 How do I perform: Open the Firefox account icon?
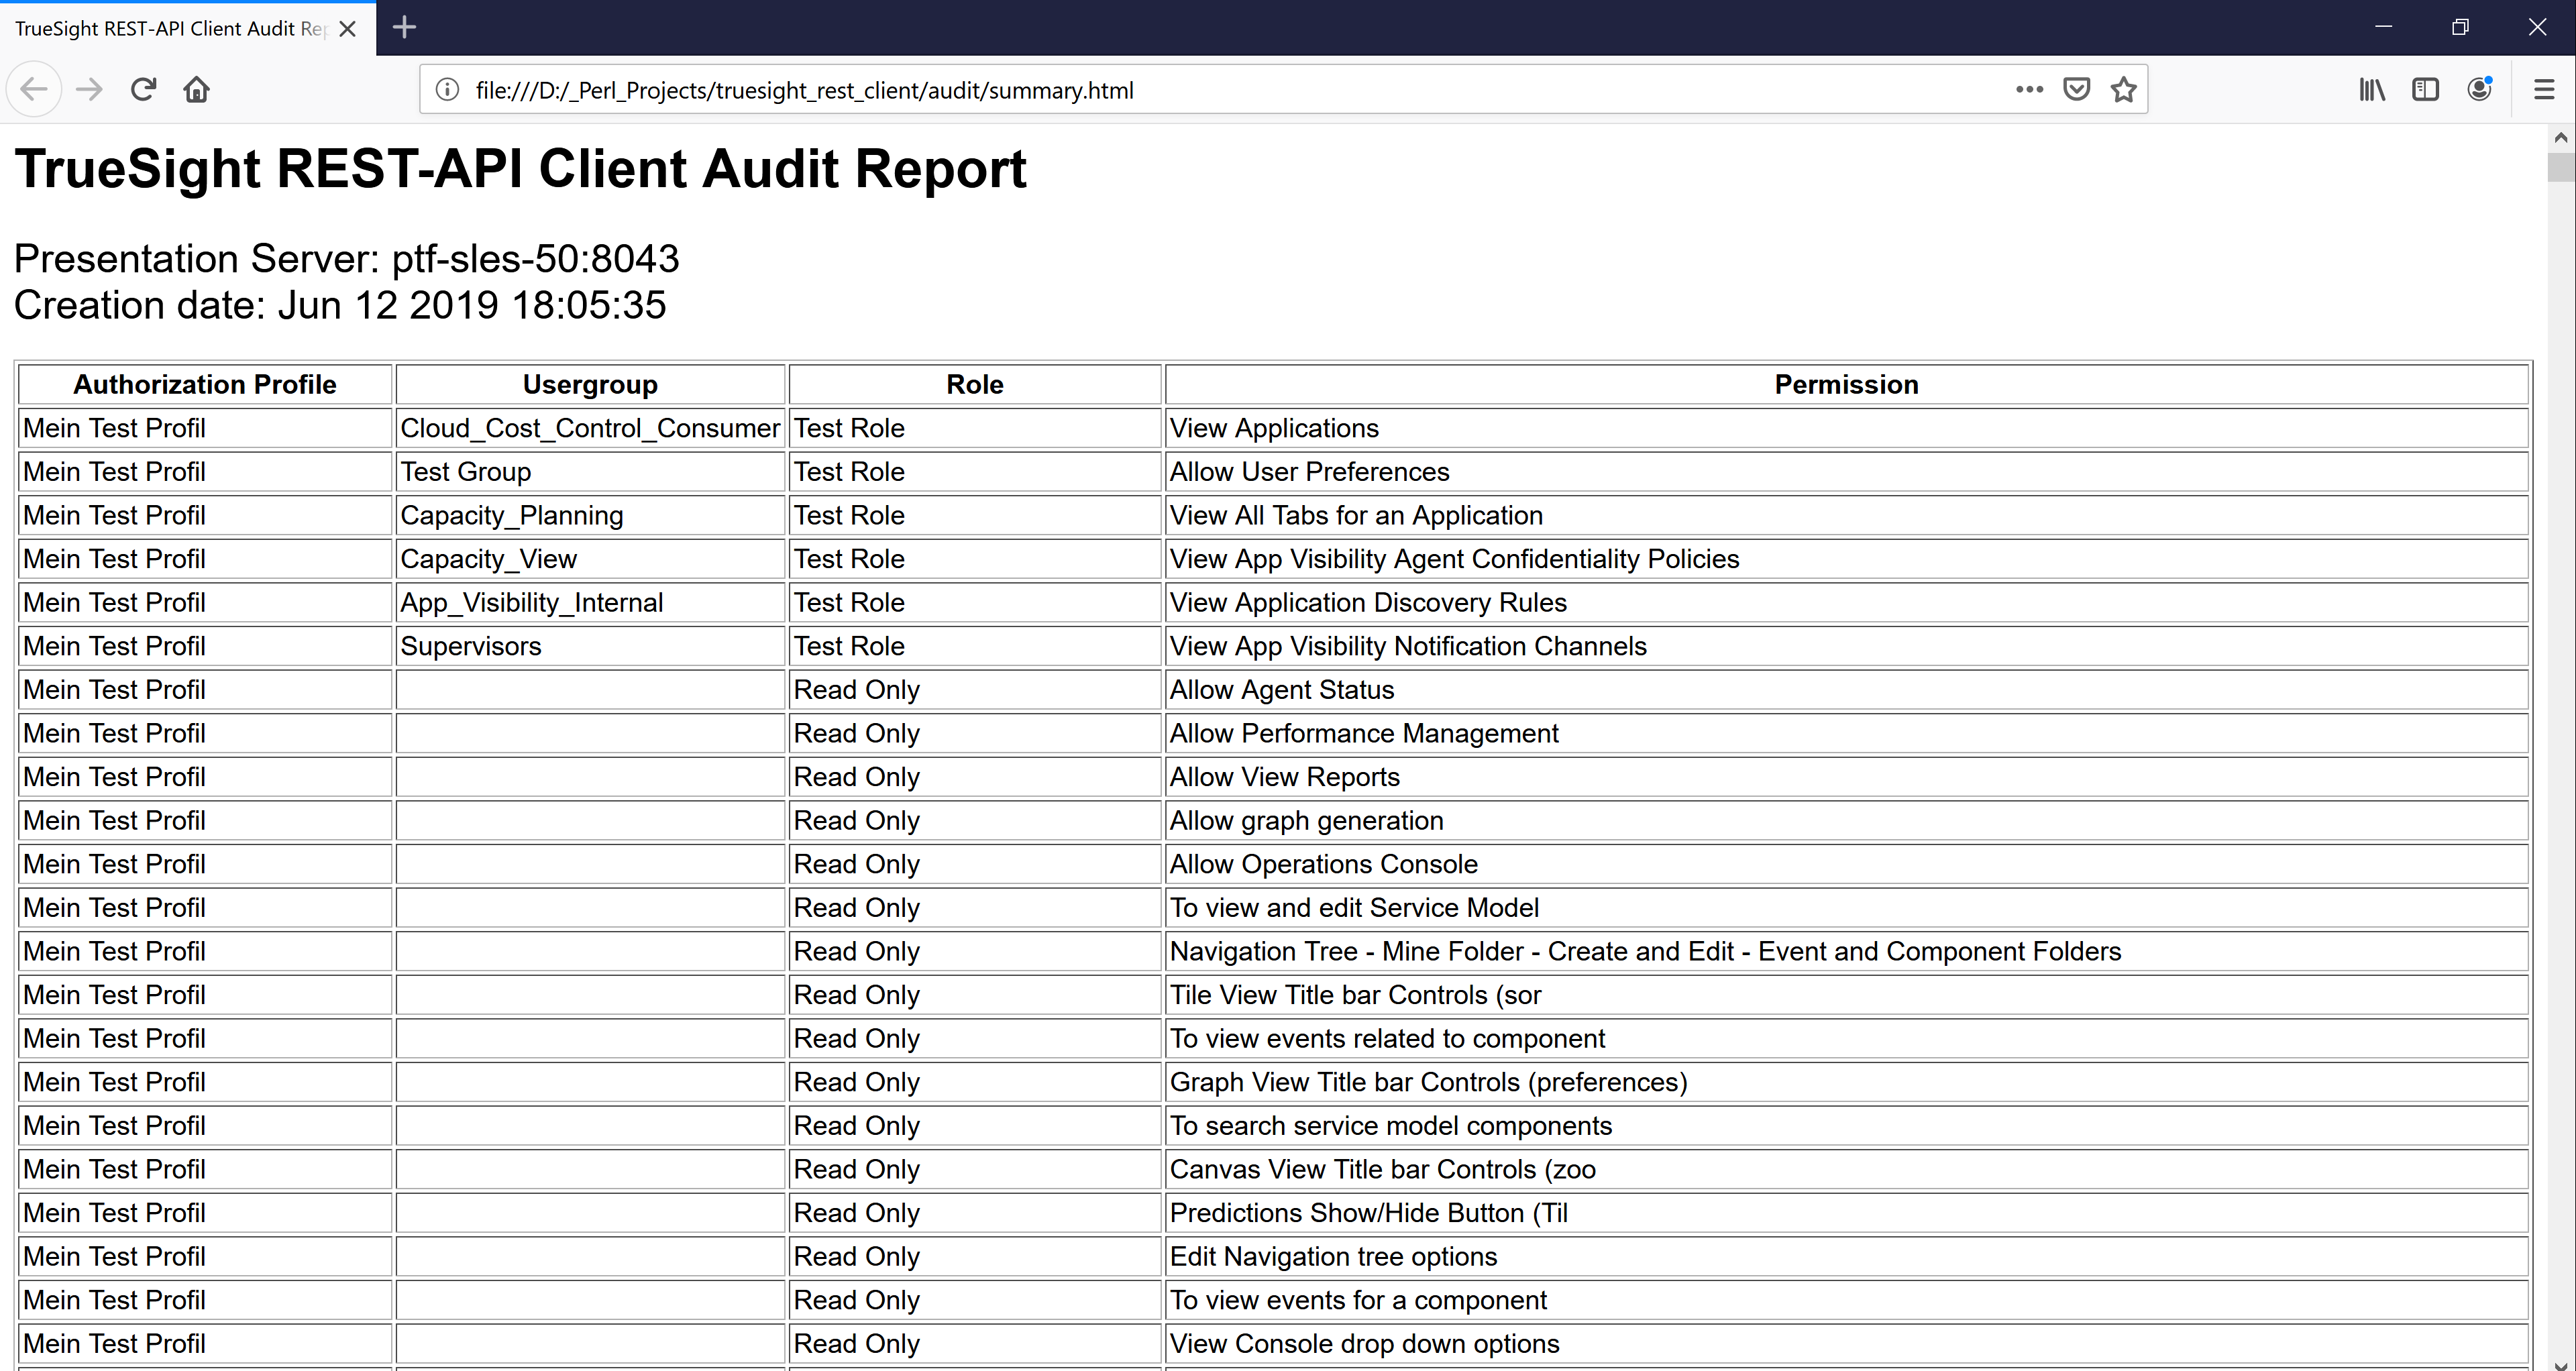coord(2479,90)
